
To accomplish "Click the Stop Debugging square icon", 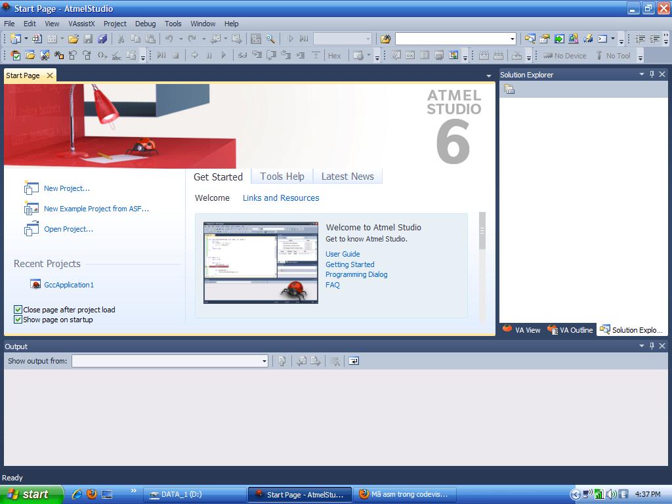I will click(x=175, y=55).
